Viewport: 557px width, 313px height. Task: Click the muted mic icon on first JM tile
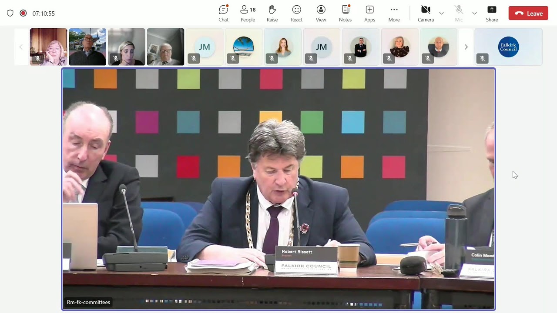pos(194,58)
